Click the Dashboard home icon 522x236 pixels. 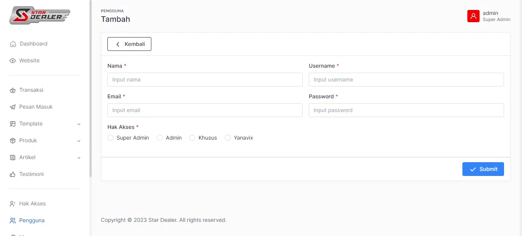pyautogui.click(x=13, y=44)
